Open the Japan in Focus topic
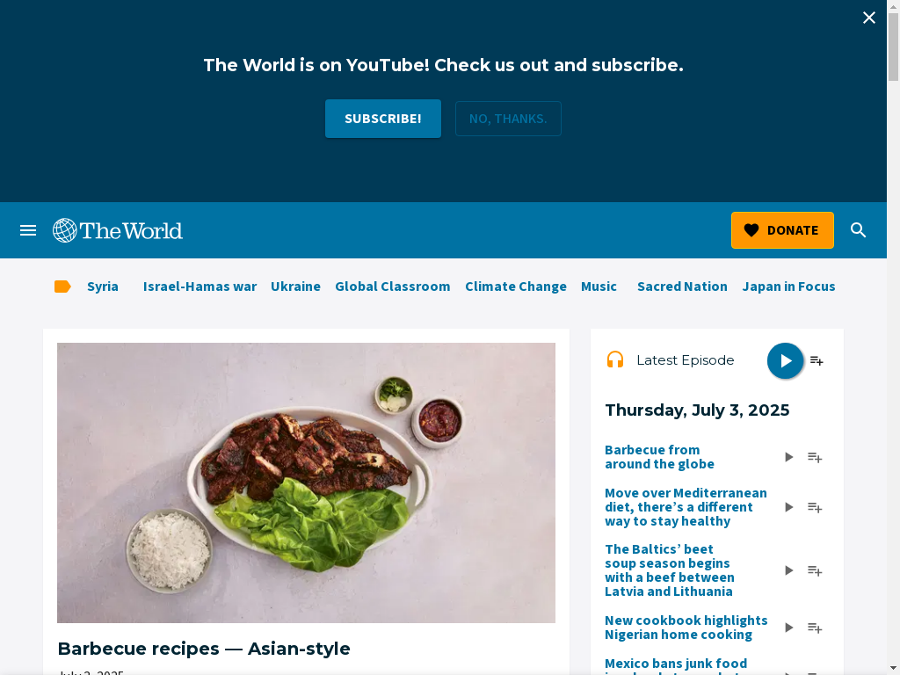 click(788, 287)
